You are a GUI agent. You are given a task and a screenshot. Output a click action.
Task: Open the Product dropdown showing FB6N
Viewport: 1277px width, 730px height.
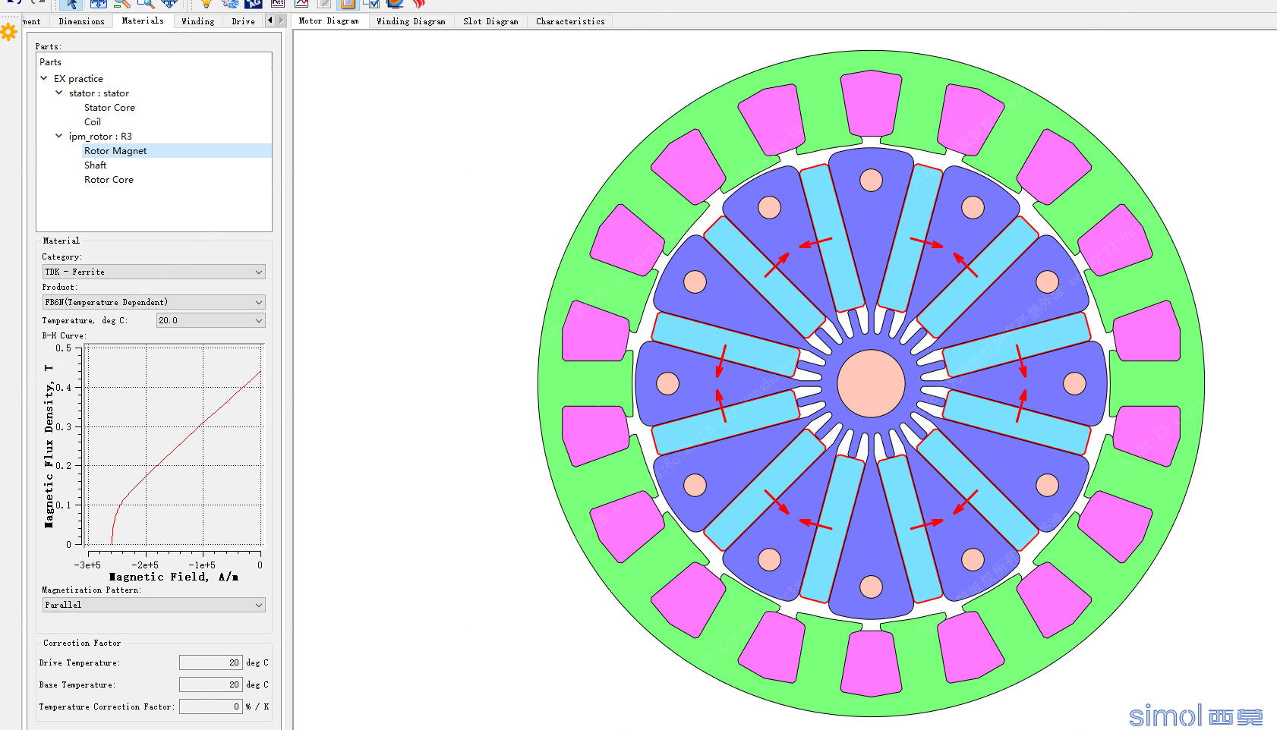[x=154, y=302]
